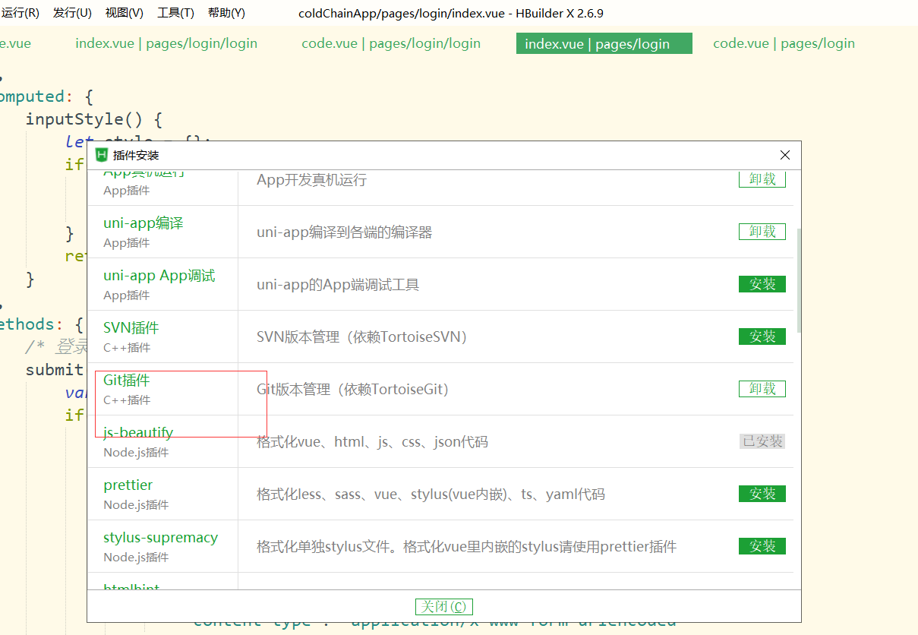Switch to code.vue | pages/login tab

[x=784, y=43]
